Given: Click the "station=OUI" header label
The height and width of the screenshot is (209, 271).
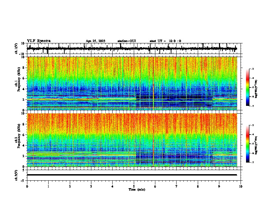Looking at the screenshot, I should 127,41.
